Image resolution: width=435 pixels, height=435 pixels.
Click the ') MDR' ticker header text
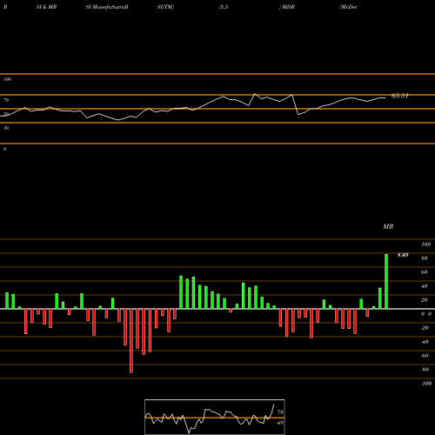[x=287, y=7]
